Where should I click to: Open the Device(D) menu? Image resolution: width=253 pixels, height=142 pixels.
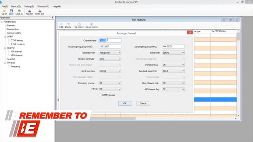16,6
